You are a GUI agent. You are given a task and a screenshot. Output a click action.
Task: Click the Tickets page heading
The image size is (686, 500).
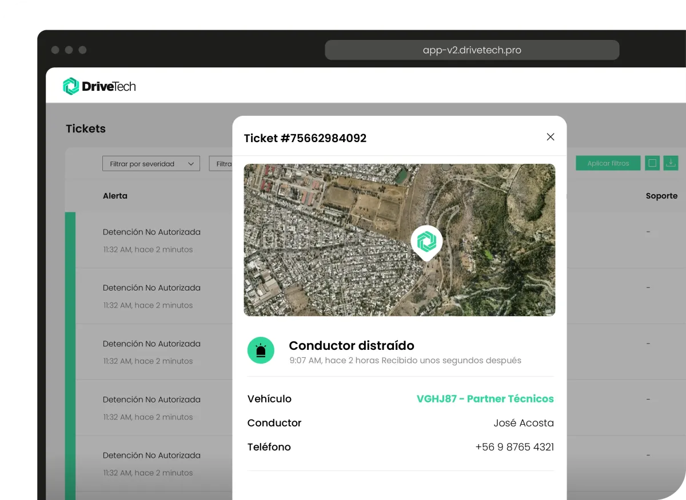click(86, 128)
